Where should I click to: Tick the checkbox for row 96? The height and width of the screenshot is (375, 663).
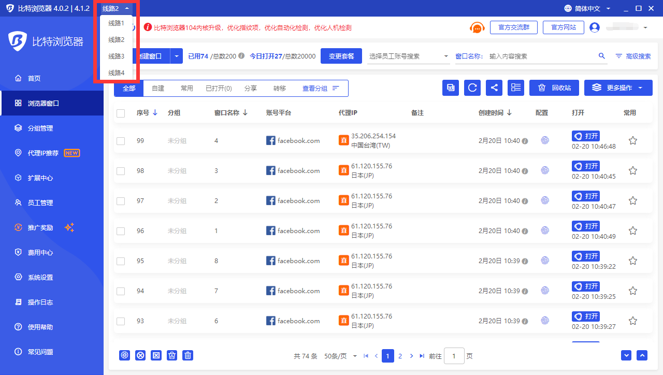coord(121,231)
